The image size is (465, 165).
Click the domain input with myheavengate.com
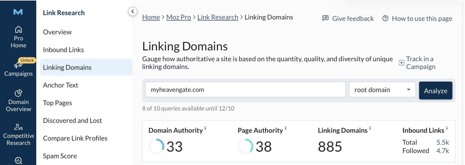coord(245,90)
